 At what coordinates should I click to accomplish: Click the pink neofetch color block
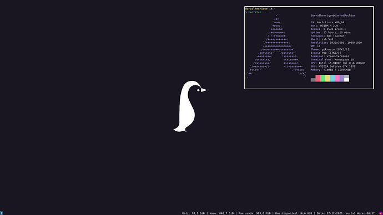pyautogui.click(x=337, y=78)
